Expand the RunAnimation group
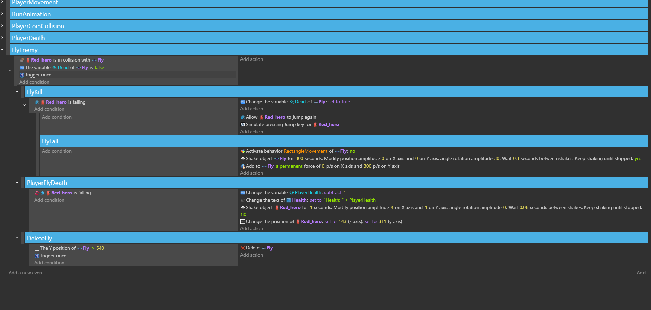Image resolution: width=651 pixels, height=310 pixels. [x=2, y=14]
